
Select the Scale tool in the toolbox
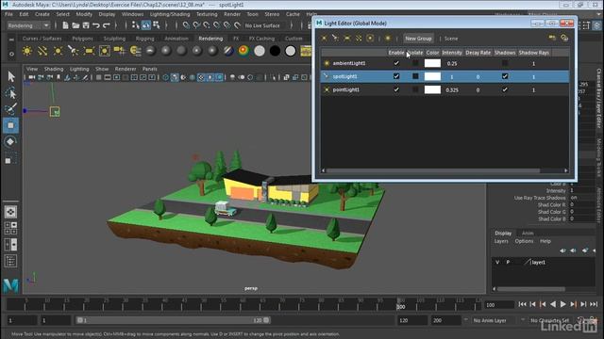(x=10, y=158)
